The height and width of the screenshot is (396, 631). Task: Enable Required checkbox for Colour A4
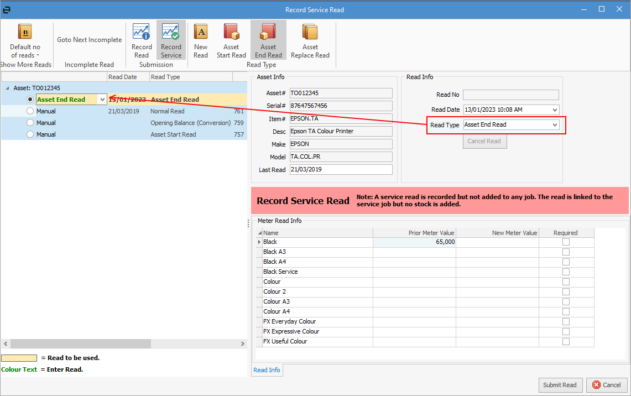tap(566, 312)
